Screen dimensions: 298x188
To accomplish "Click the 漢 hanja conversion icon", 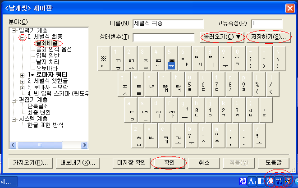I will [x=270, y=181].
